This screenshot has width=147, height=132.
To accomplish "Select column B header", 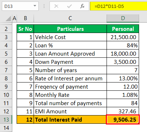I will [x=25, y=18].
